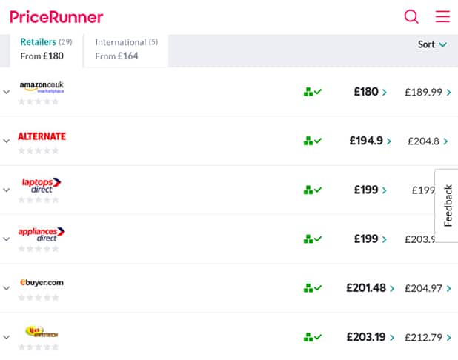Click the in-stock icon for Ebuyer.com
458x360 pixels.
(313, 288)
